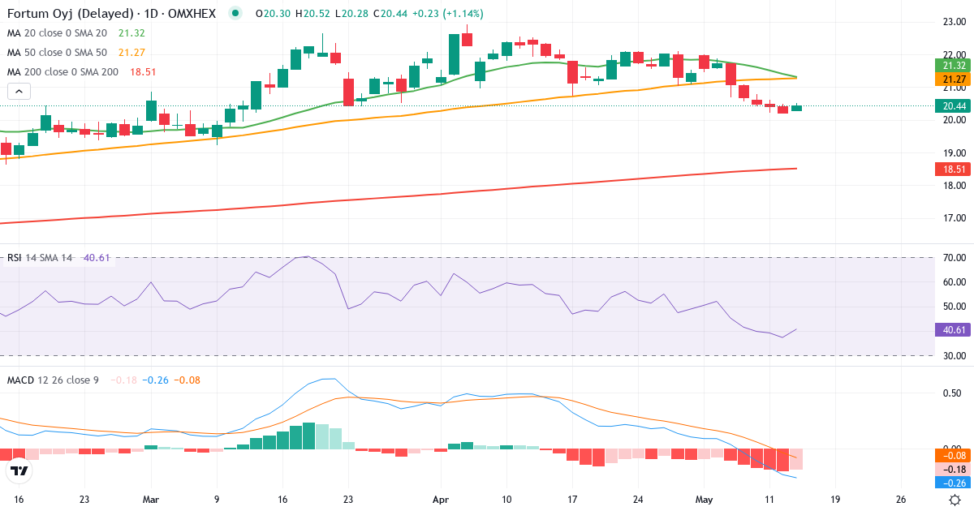The height and width of the screenshot is (511, 974).
Task: Click the May label on time axis
Action: coord(705,500)
